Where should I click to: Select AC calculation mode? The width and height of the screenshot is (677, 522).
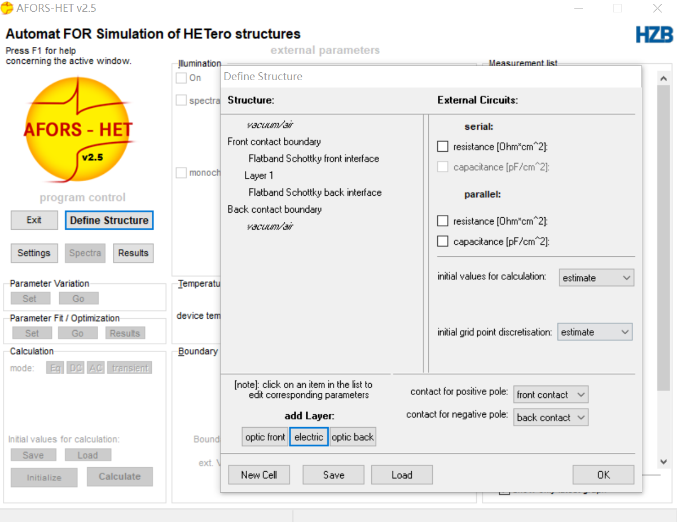tap(96, 368)
